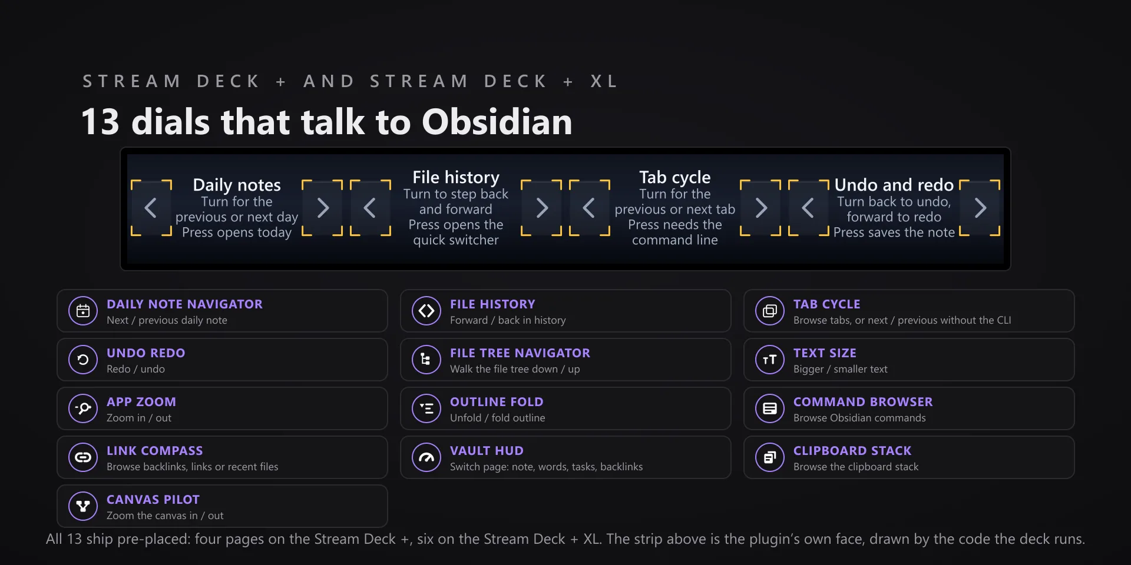Click 'Browse the clipboard stack' description

click(855, 467)
